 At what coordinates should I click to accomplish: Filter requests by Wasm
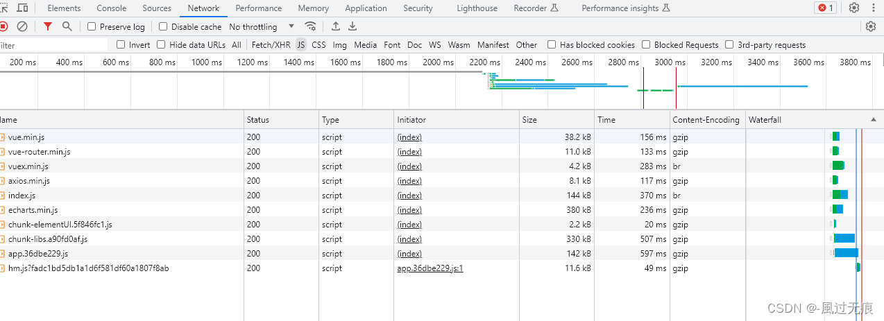pyautogui.click(x=459, y=44)
